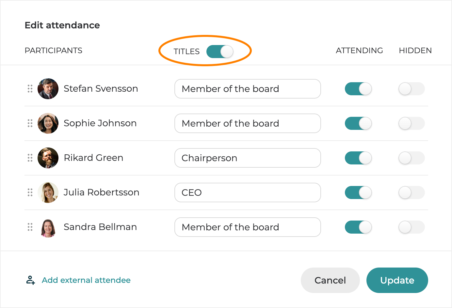This screenshot has height=308, width=452.
Task: Click Stefan Svensson's profile avatar
Action: tap(48, 89)
